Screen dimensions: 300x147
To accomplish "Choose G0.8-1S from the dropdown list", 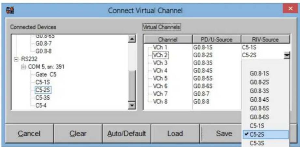I will click(259, 74).
